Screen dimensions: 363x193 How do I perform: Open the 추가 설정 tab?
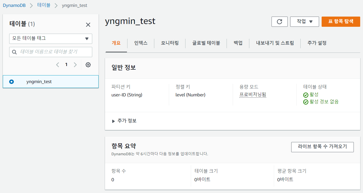(x=317, y=43)
